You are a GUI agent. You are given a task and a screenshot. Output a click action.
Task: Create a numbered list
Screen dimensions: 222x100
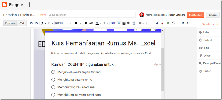147,23
